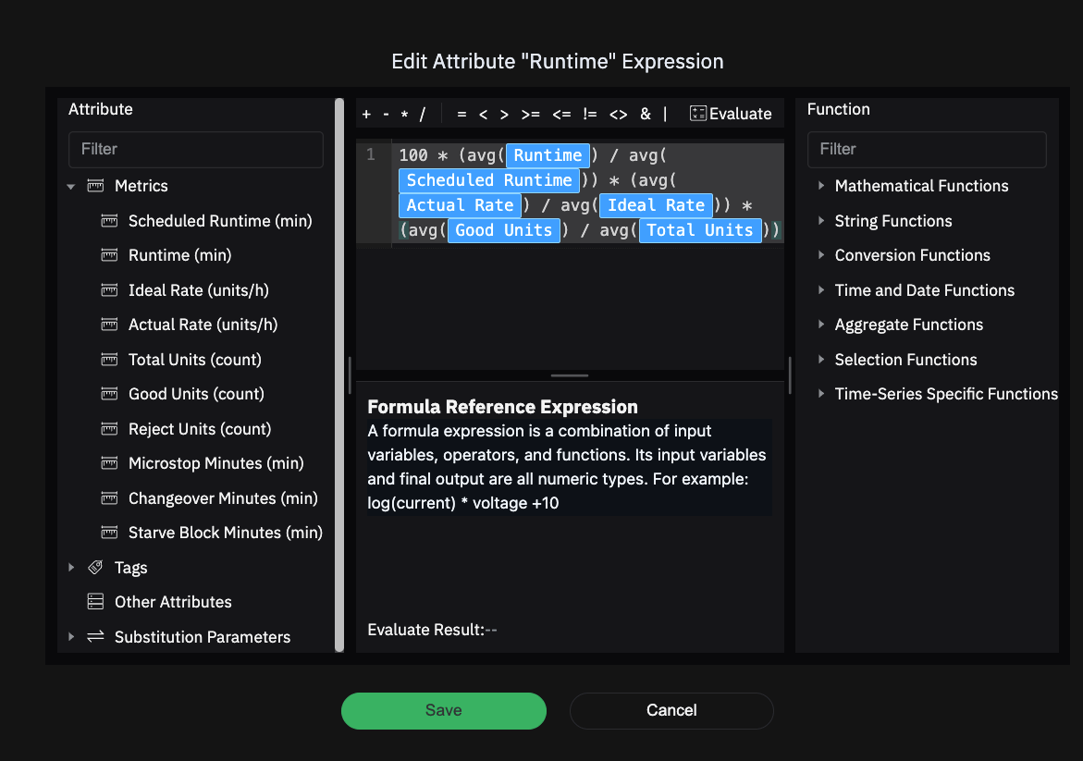Expand Aggregate Functions category
The image size is (1083, 761).
coord(820,325)
